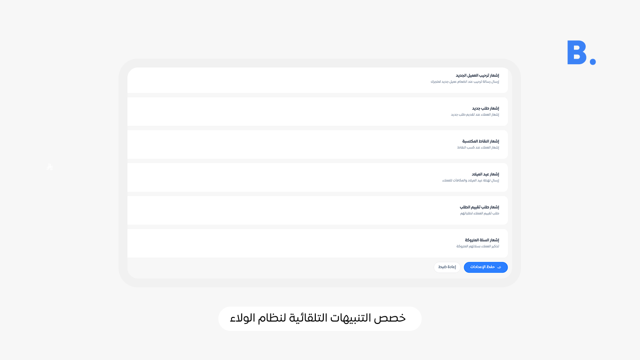
Task: Click the description text under Earned Points notification
Action: click(478, 147)
